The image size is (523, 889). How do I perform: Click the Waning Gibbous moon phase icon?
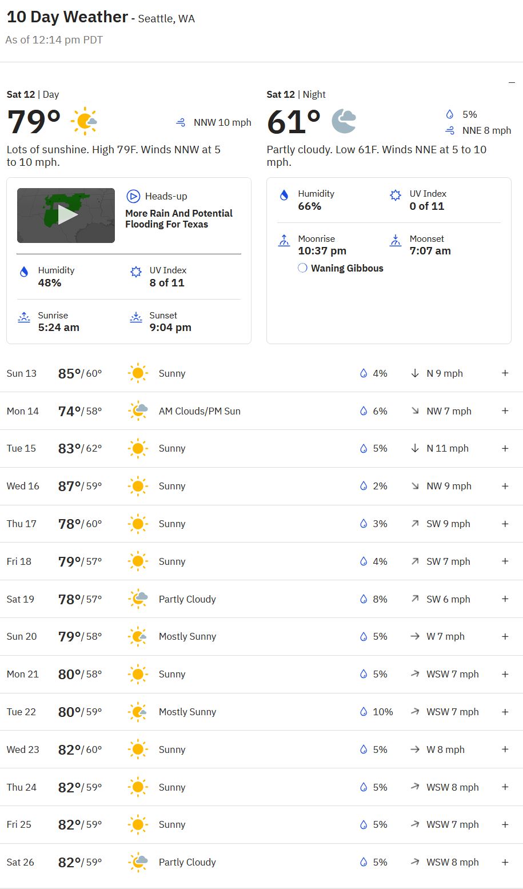coord(303,268)
